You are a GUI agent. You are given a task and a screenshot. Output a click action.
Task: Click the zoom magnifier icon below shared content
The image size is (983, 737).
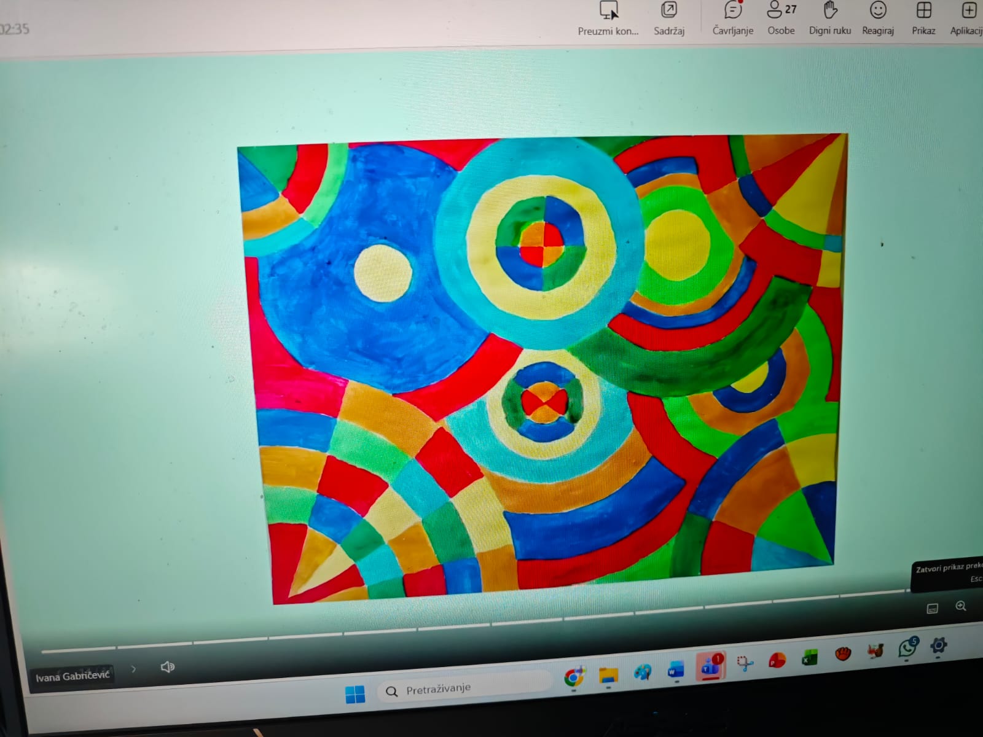pos(961,606)
